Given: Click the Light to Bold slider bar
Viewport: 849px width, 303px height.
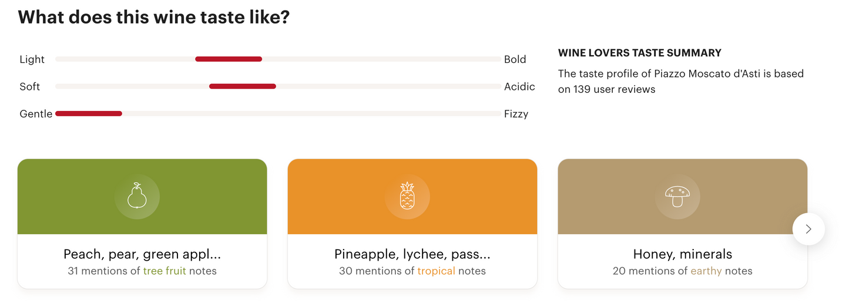Looking at the screenshot, I should click(x=278, y=59).
